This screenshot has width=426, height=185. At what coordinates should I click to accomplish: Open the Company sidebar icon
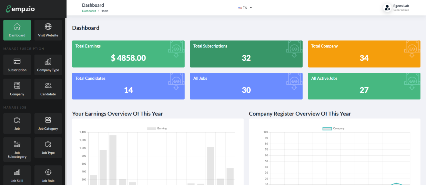coord(17,85)
